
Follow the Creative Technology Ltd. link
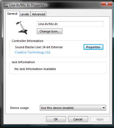(33, 52)
